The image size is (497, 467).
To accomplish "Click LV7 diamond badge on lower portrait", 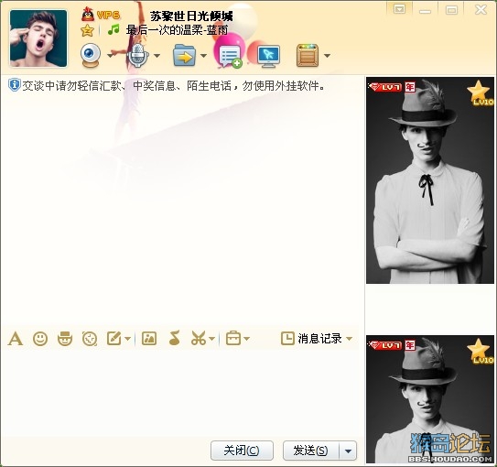I will pos(385,345).
